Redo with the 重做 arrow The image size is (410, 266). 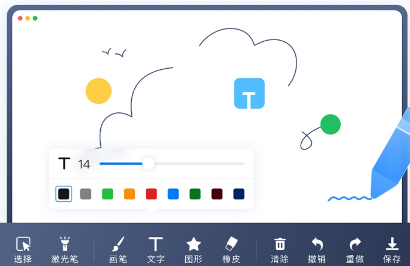(x=355, y=250)
